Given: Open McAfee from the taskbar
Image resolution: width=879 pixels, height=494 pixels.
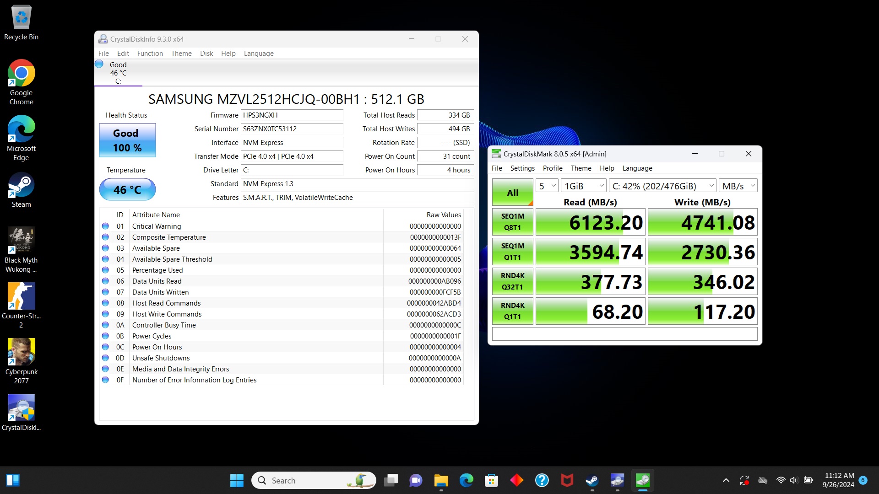Looking at the screenshot, I should [567, 480].
